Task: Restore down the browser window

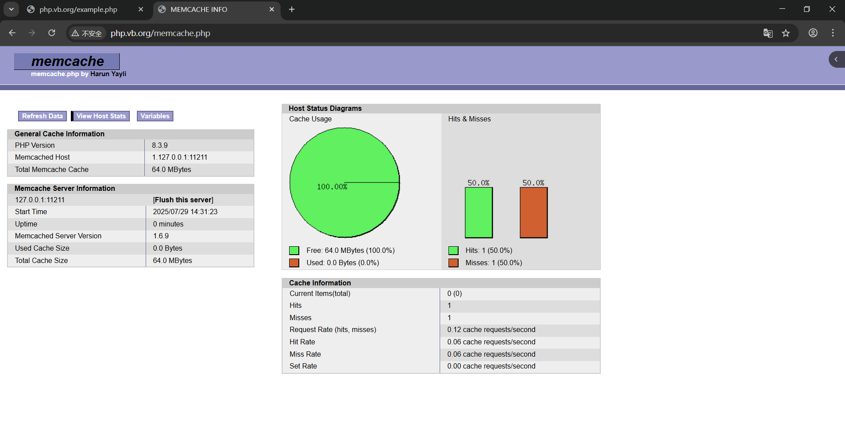Action: (807, 9)
